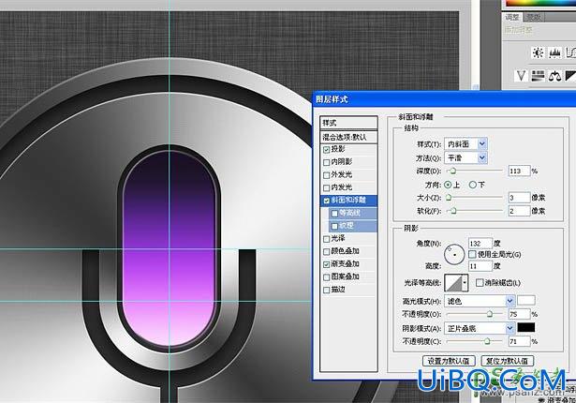The image size is (576, 403).
Task: Check 消除锯齿 (Anti-aliased) option
Action: pos(480,282)
